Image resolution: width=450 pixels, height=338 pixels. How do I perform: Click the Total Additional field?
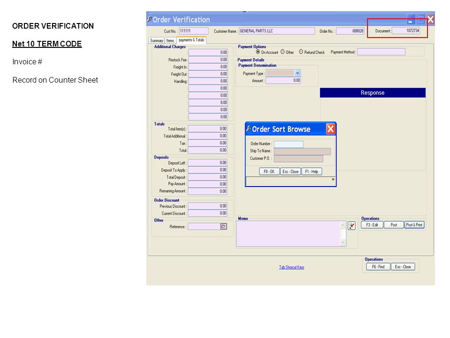(x=208, y=136)
